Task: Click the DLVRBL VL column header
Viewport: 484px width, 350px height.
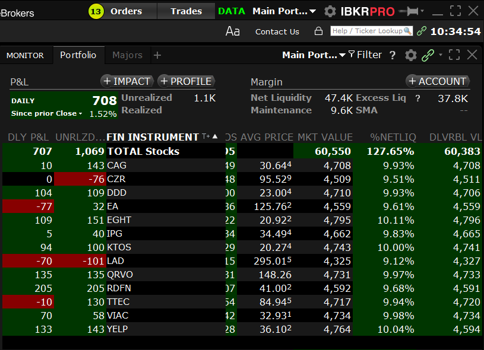Action: click(x=455, y=137)
